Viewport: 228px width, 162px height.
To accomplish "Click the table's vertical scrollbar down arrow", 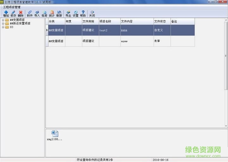I will pyautogui.click(x=226, y=126).
